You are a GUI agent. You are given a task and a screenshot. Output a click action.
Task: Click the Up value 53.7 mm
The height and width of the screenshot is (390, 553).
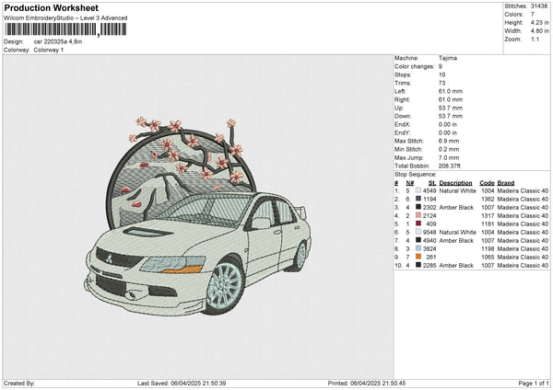(451, 108)
